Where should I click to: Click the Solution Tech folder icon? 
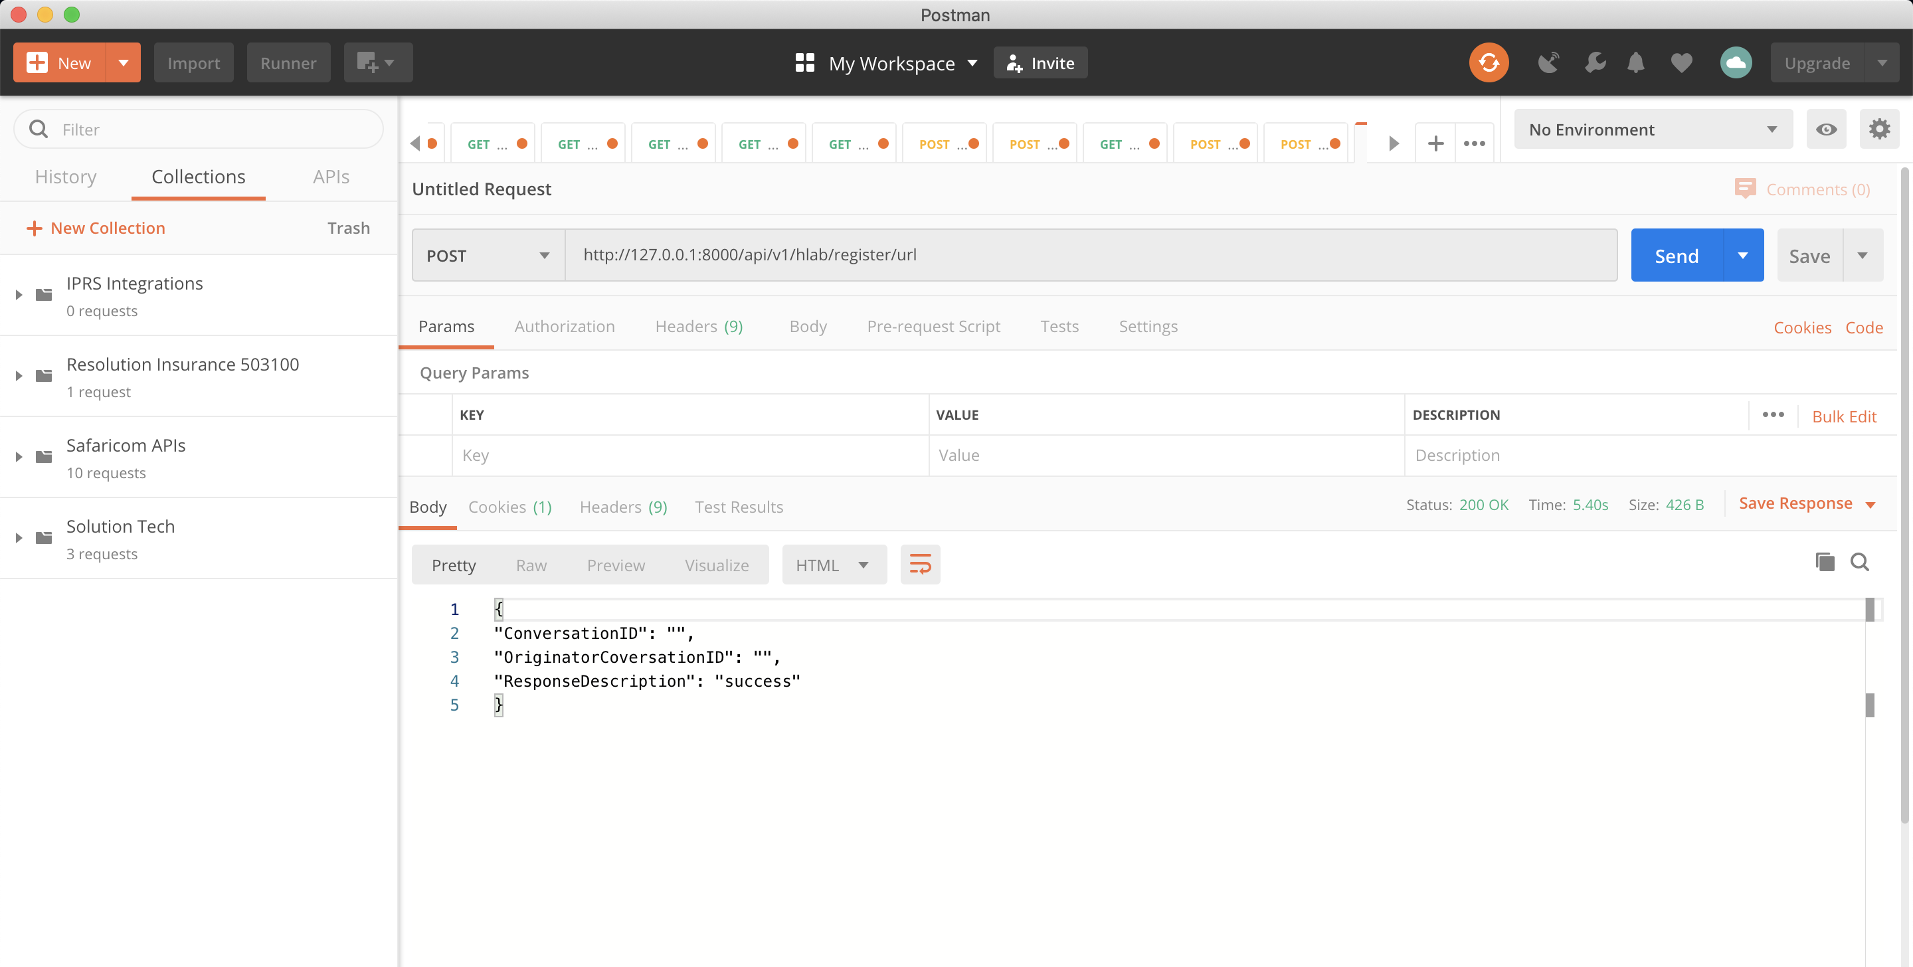coord(45,538)
